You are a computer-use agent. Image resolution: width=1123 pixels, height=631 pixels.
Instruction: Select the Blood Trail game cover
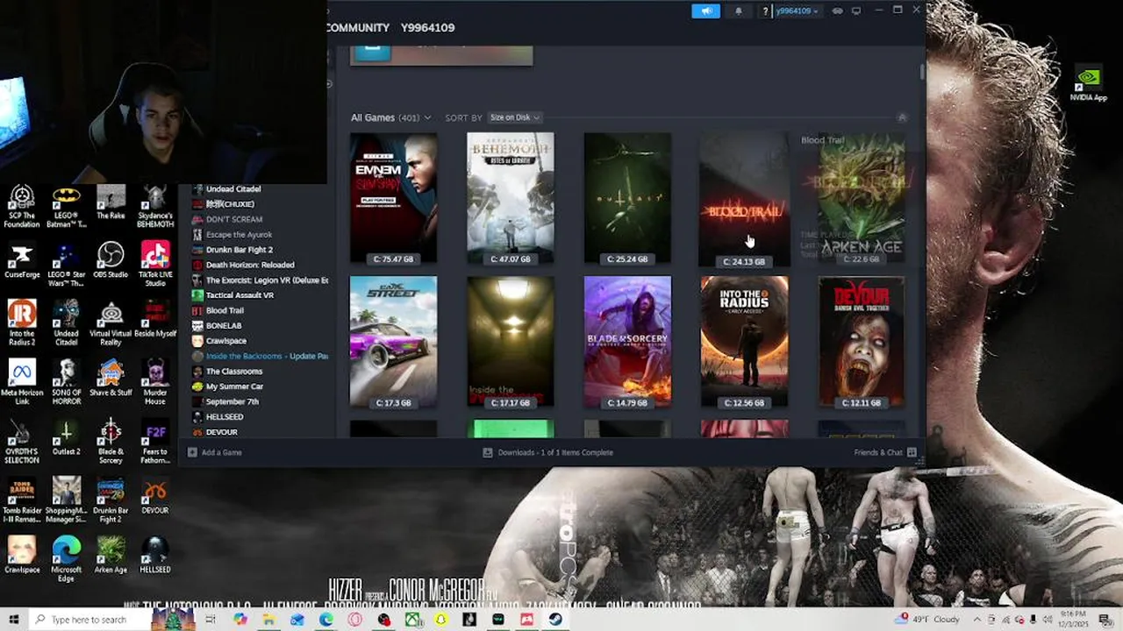click(744, 200)
